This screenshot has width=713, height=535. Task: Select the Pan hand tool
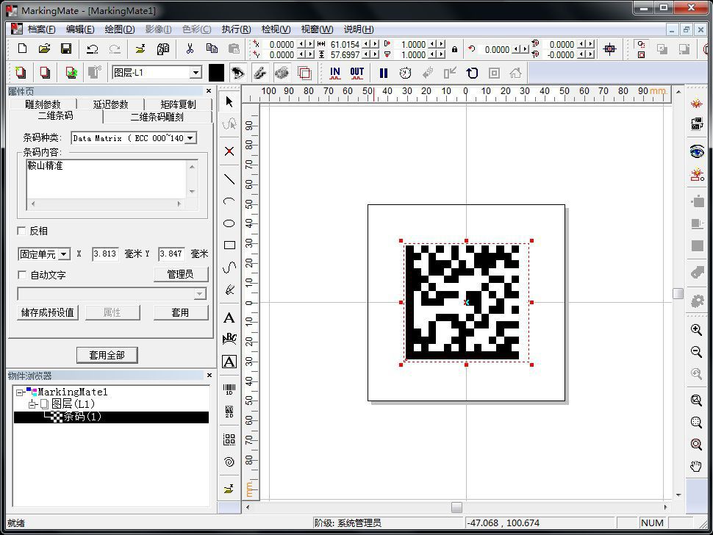click(x=696, y=464)
